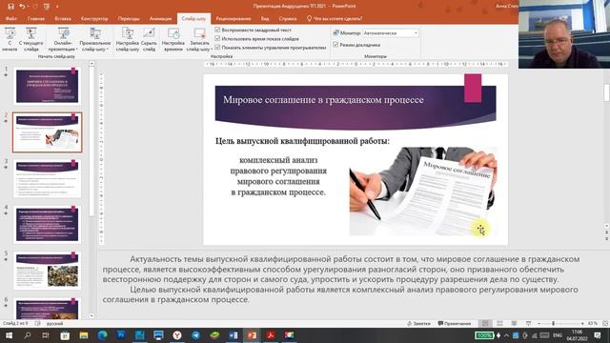Open Примечания comments button in status bar
Screen dimensions: 610x343
pyautogui.click(x=454, y=323)
